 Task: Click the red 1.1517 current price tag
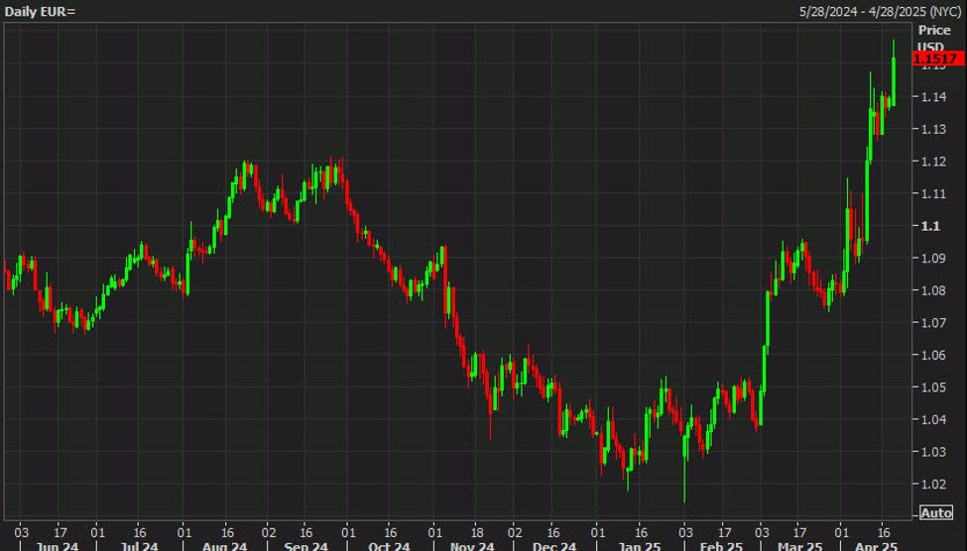point(938,59)
